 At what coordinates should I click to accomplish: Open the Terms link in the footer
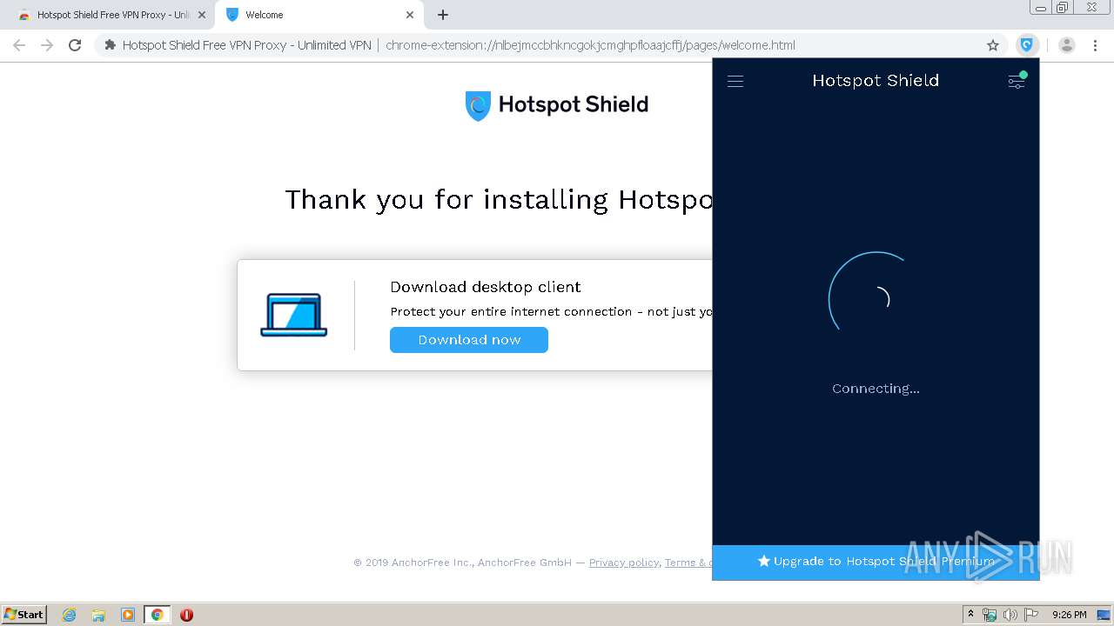pos(688,563)
